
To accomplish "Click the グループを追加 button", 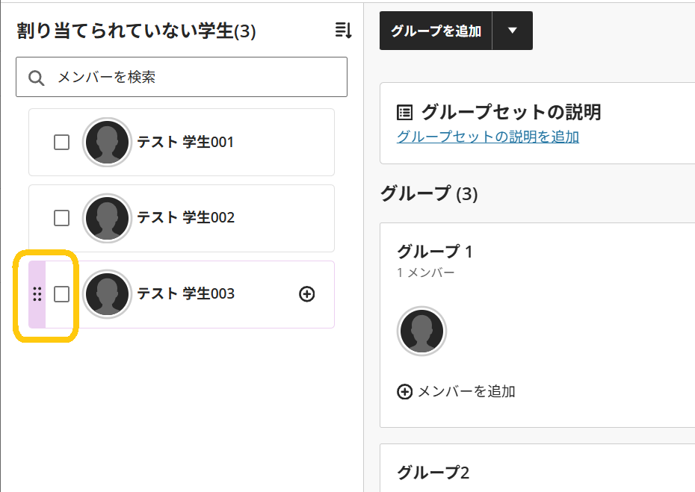I will pos(436,31).
